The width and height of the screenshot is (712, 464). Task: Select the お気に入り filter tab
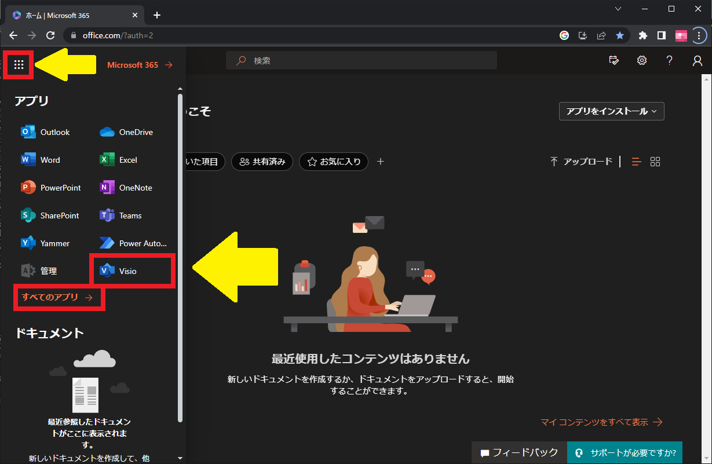334,162
